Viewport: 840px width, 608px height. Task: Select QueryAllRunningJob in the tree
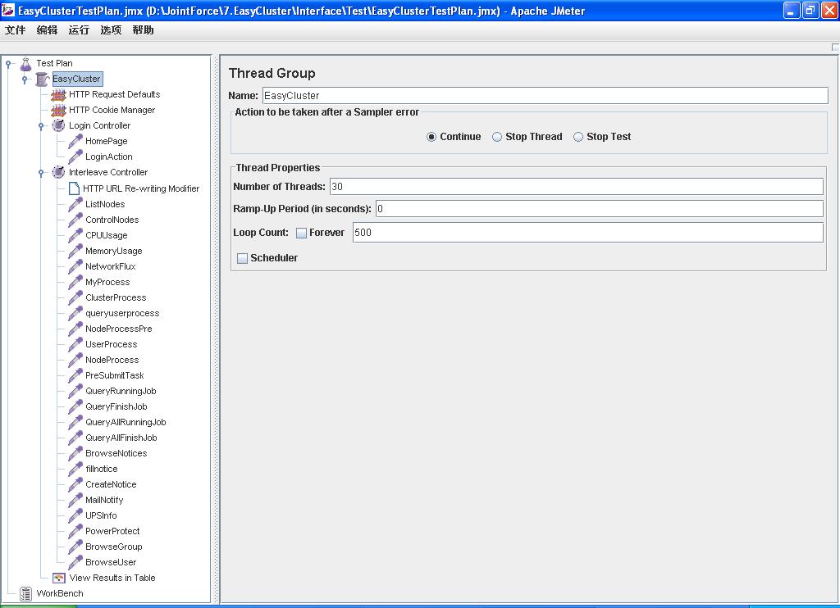tap(126, 422)
